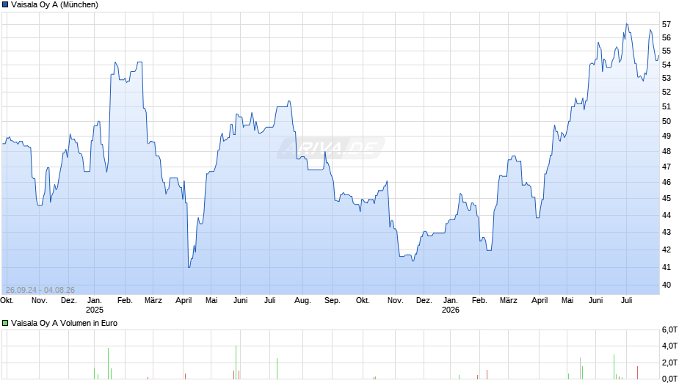Click the 'Sep.' time axis label
This screenshot has height=386, width=690.
pos(333,301)
